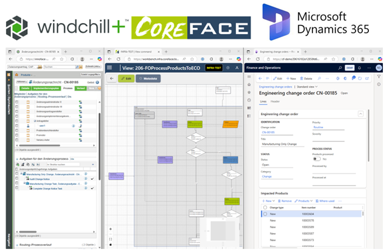Tick the checkbox for Variant-Autor row
The height and width of the screenshot is (252, 389).
[16, 140]
